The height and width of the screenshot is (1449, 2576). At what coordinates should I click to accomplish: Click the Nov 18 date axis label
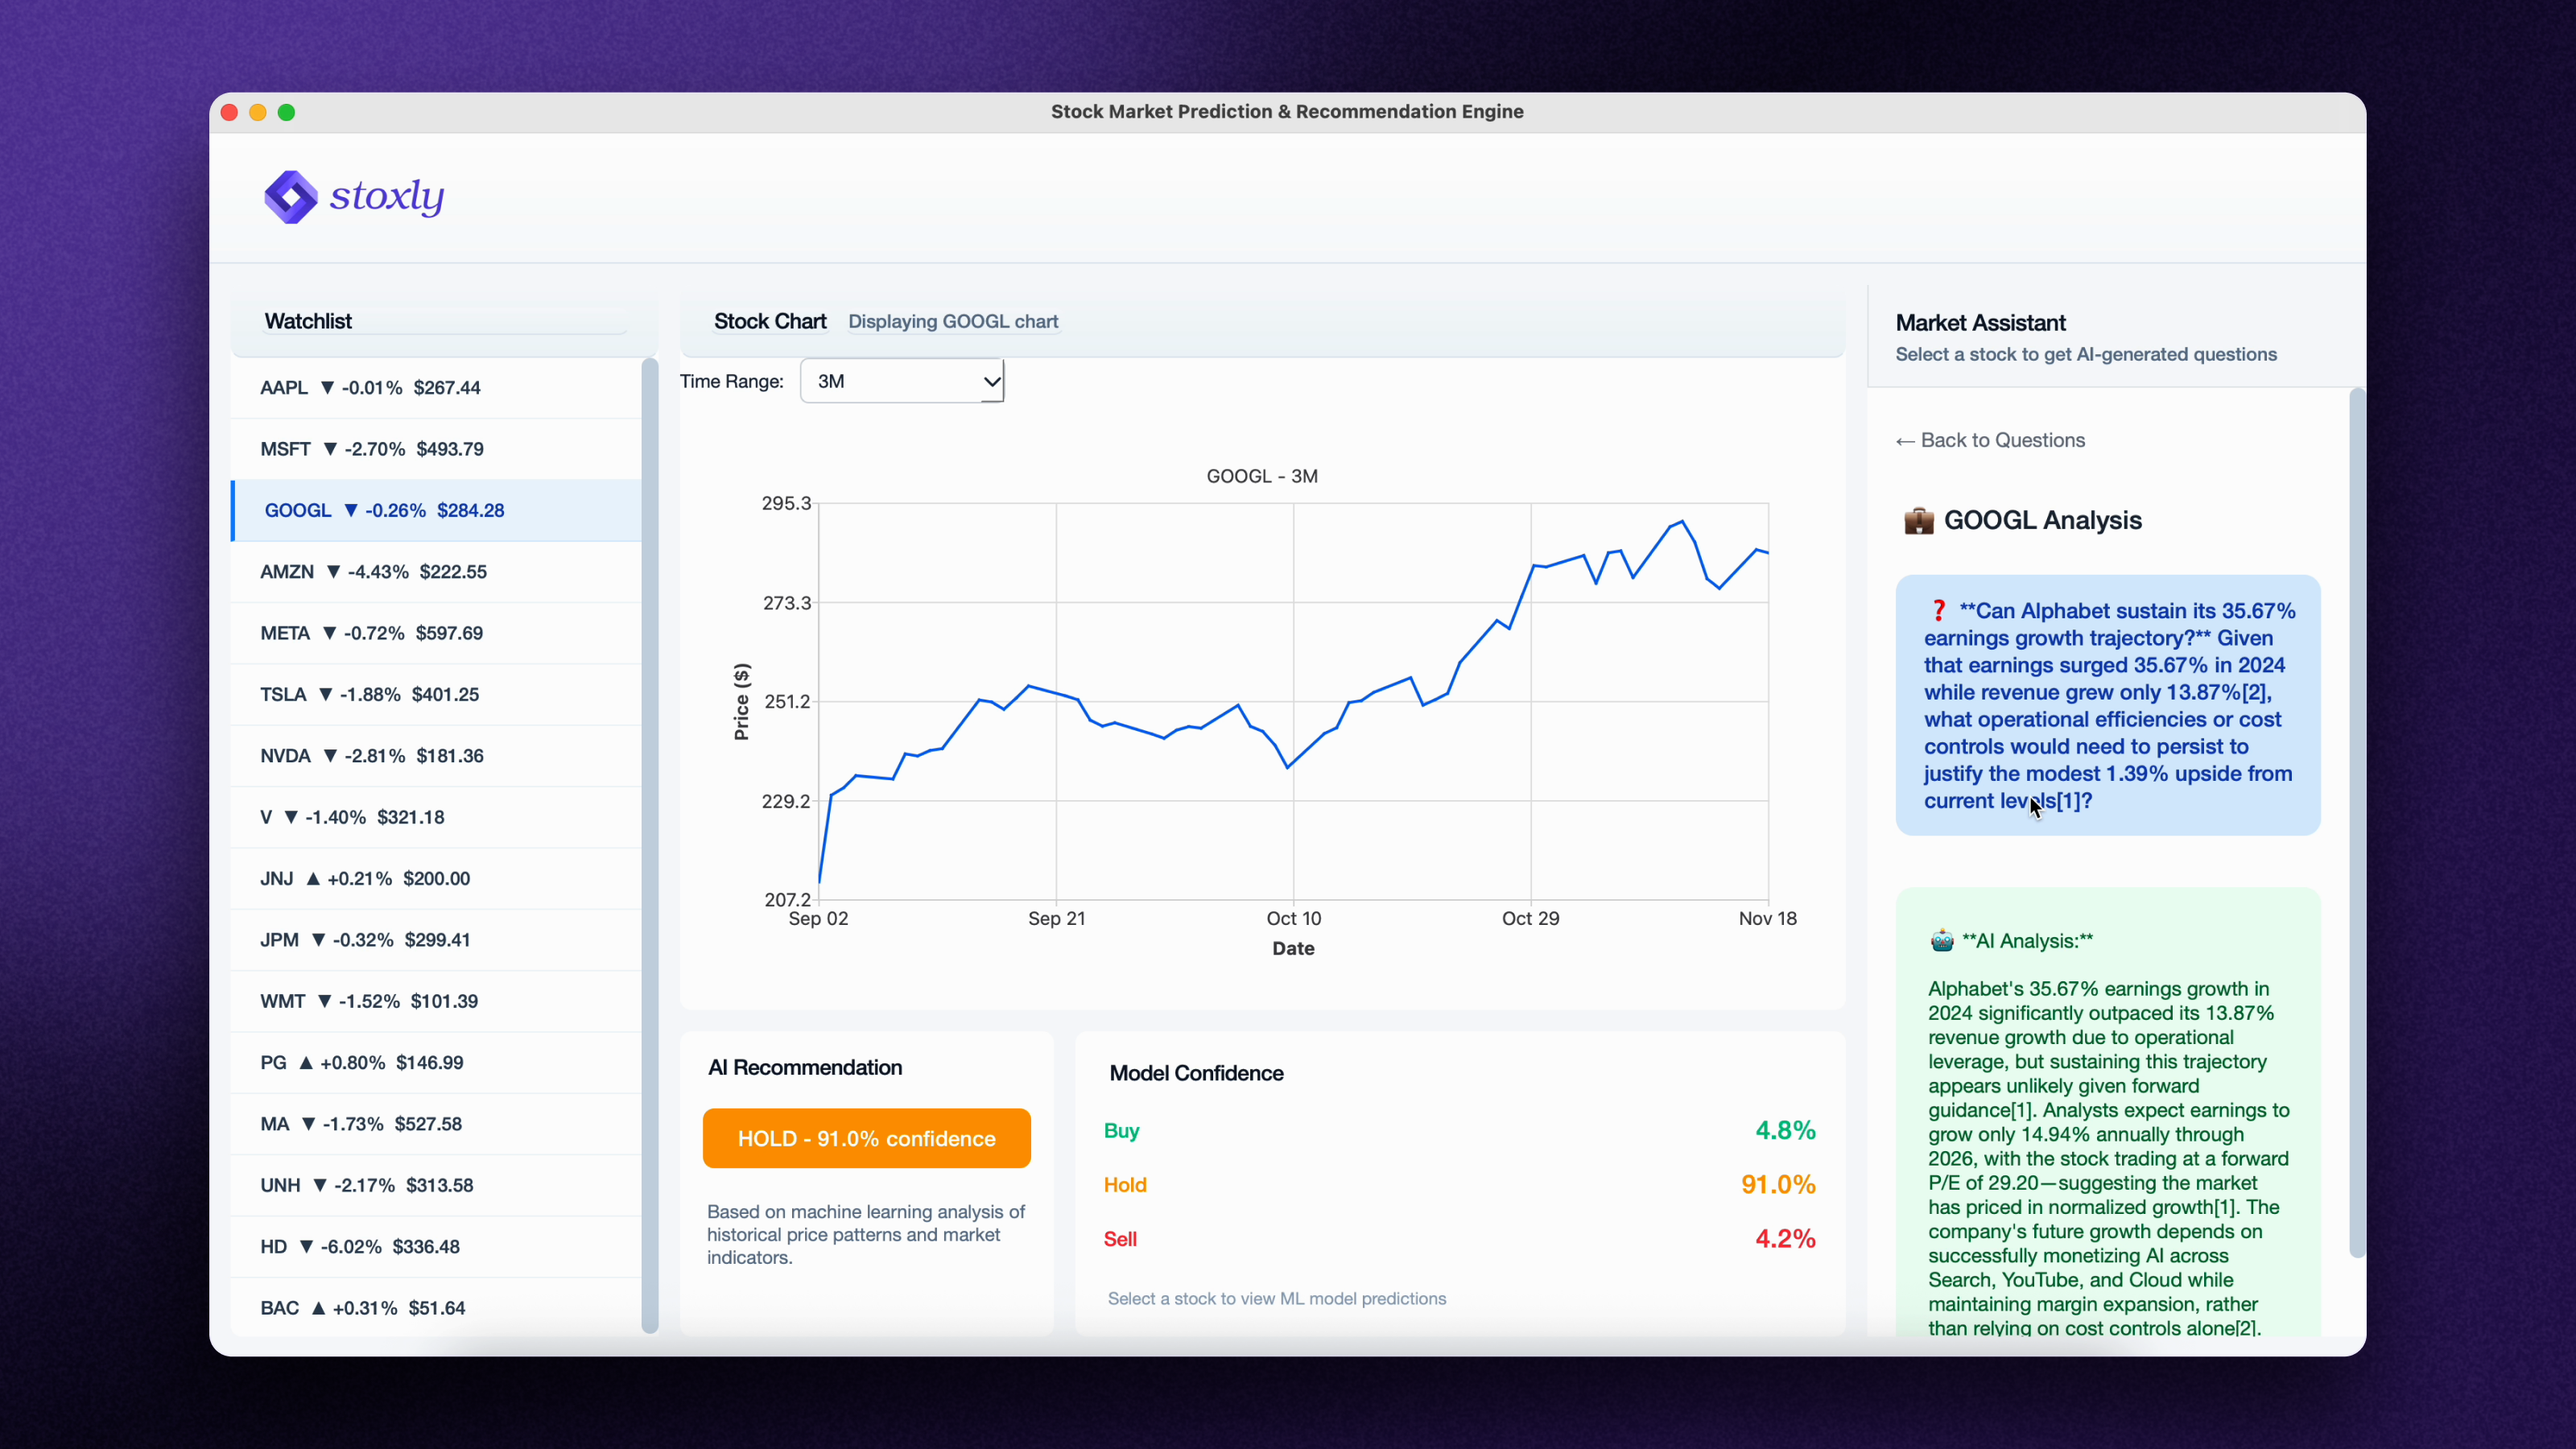click(1767, 918)
